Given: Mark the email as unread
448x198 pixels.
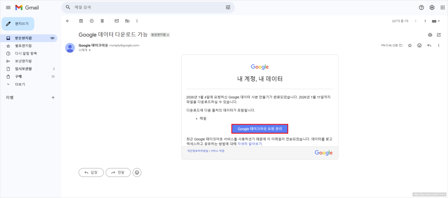Looking at the screenshot, I should [x=117, y=21].
